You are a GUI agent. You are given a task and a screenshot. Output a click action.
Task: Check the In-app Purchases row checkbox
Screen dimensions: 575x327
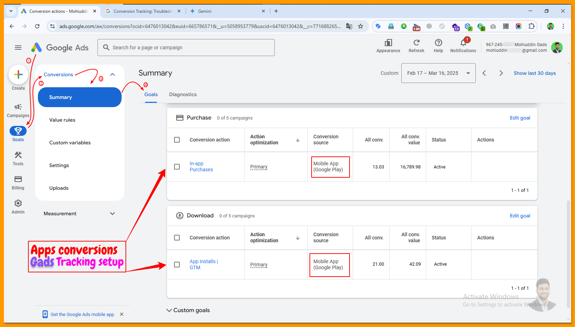[177, 167]
